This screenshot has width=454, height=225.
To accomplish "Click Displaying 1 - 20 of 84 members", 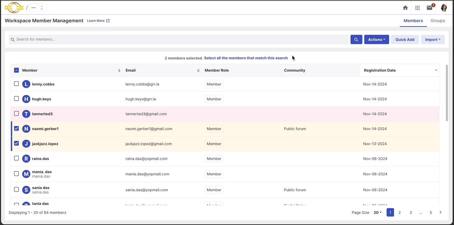I will tap(37, 212).
